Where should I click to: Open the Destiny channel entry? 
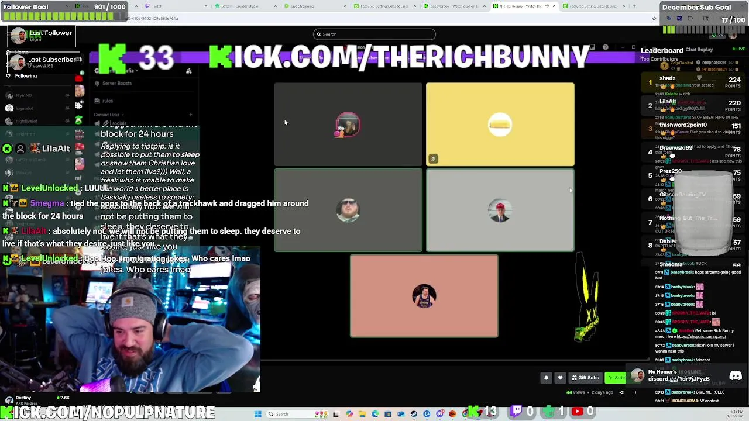point(38,401)
